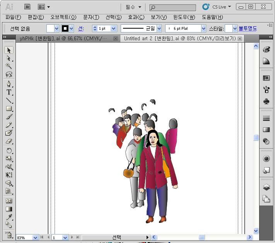
Task: Open the Layers panel icon
Action: click(266, 188)
